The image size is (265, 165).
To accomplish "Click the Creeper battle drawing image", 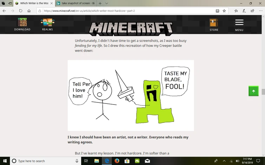I will [x=131, y=95].
